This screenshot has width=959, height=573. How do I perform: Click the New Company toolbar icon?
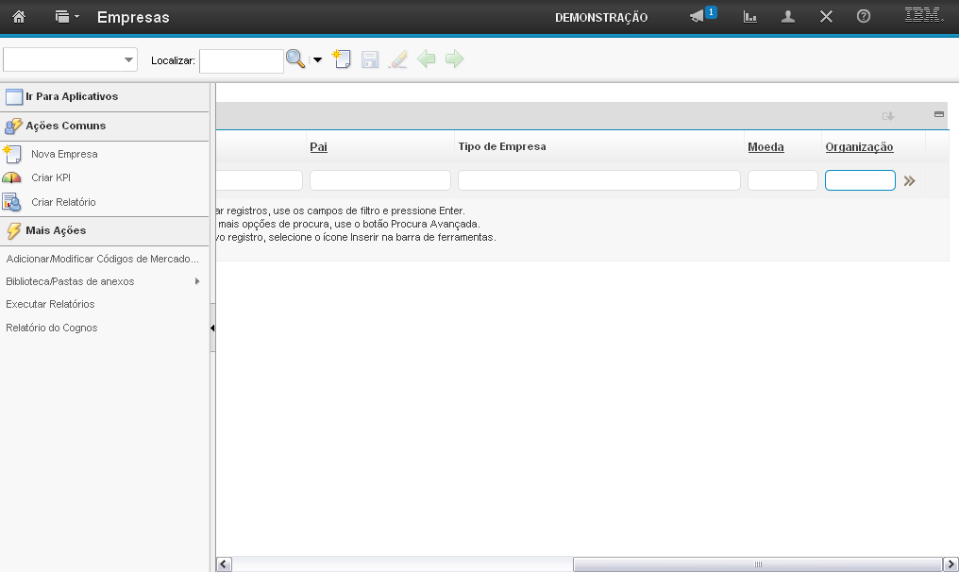(342, 59)
